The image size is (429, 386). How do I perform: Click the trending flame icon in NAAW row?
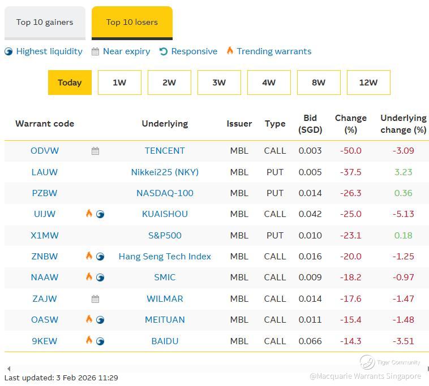89,277
